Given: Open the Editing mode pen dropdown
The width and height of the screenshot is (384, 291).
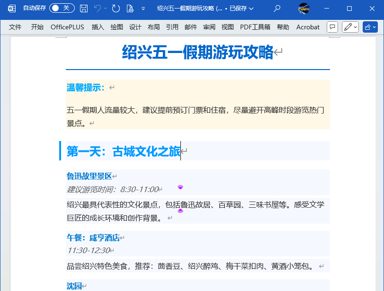Looking at the screenshot, I should [x=350, y=27].
